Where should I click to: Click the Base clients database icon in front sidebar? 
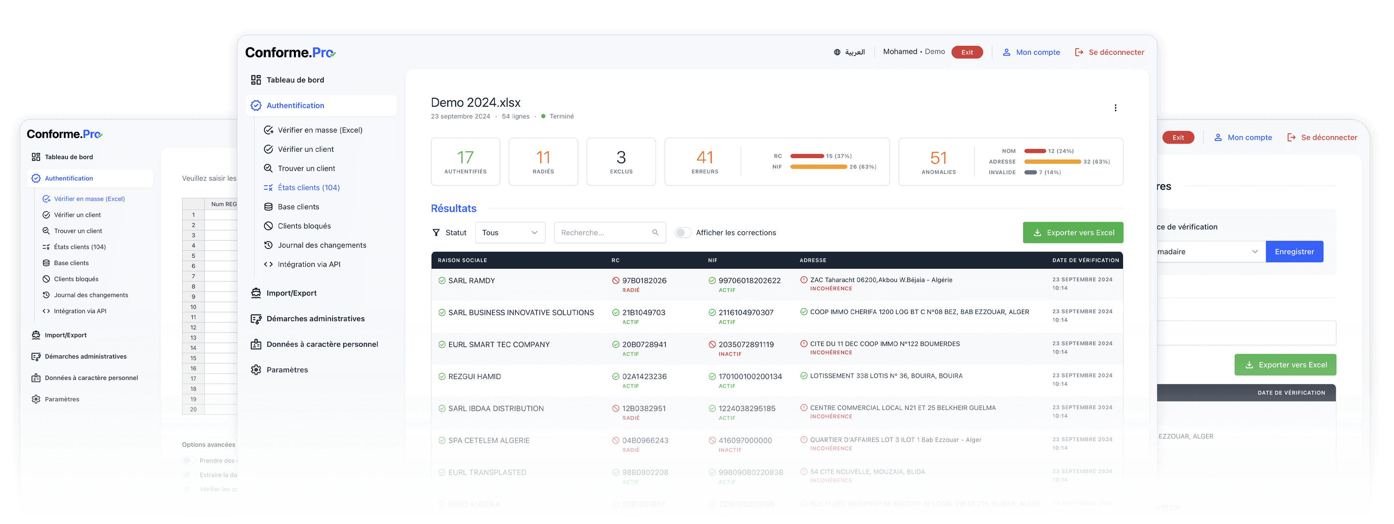[x=268, y=207]
